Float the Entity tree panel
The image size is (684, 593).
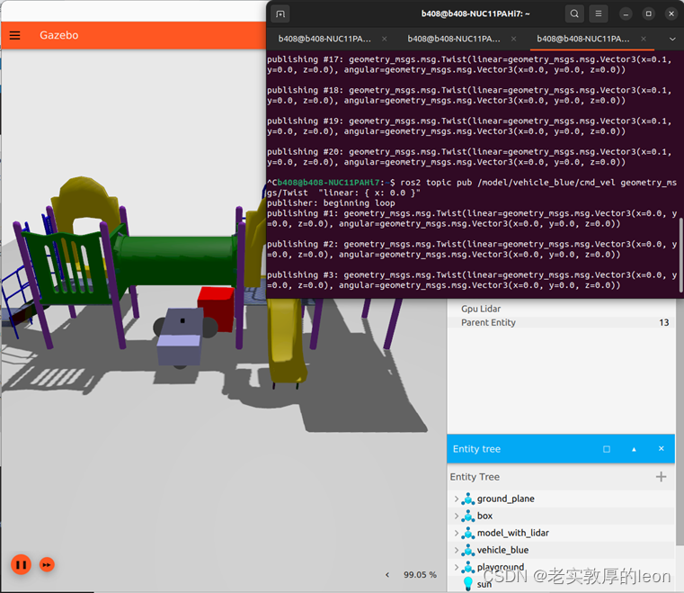(607, 449)
